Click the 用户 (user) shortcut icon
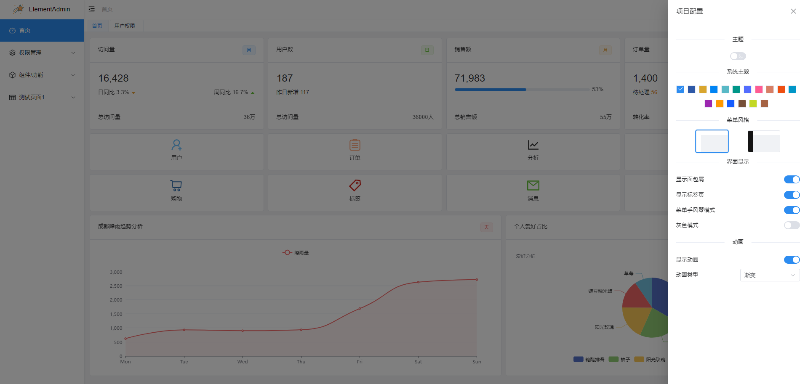 (x=176, y=145)
